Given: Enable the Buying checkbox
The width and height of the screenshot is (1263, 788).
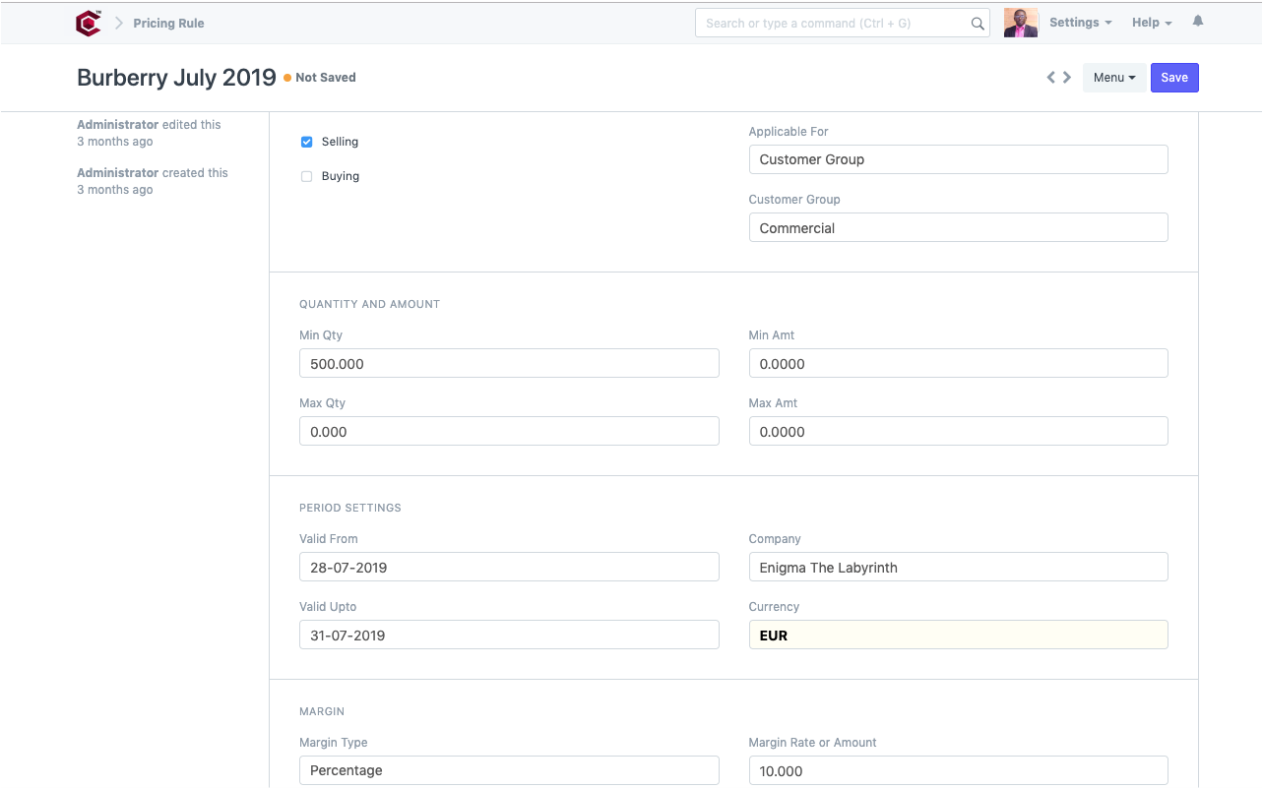Looking at the screenshot, I should point(306,176).
